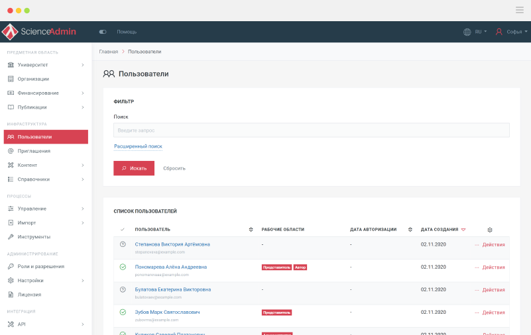
Task: Click the ScienceAdmin logo icon
Action: pyautogui.click(x=9, y=32)
